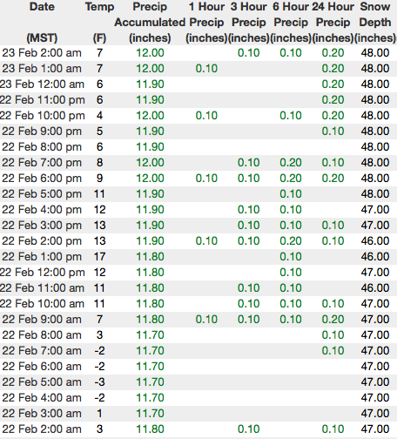397x439 pixels.
Task: Click the 6 Hour Precip header
Action: [x=291, y=23]
